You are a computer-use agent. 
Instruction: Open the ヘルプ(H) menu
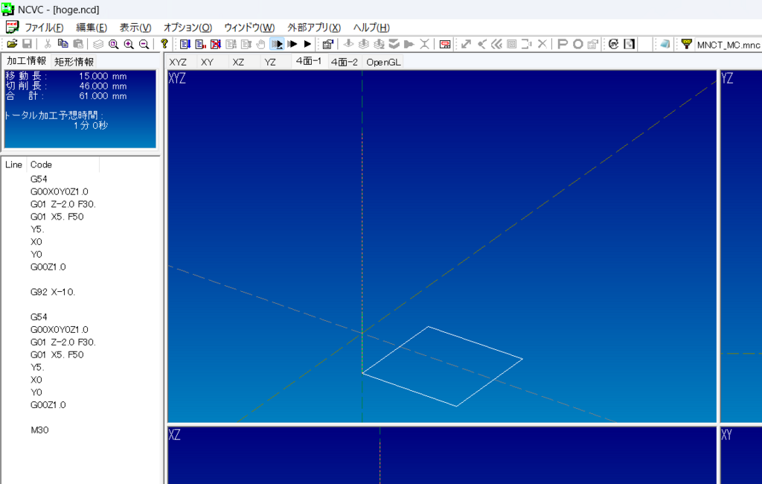click(x=371, y=28)
